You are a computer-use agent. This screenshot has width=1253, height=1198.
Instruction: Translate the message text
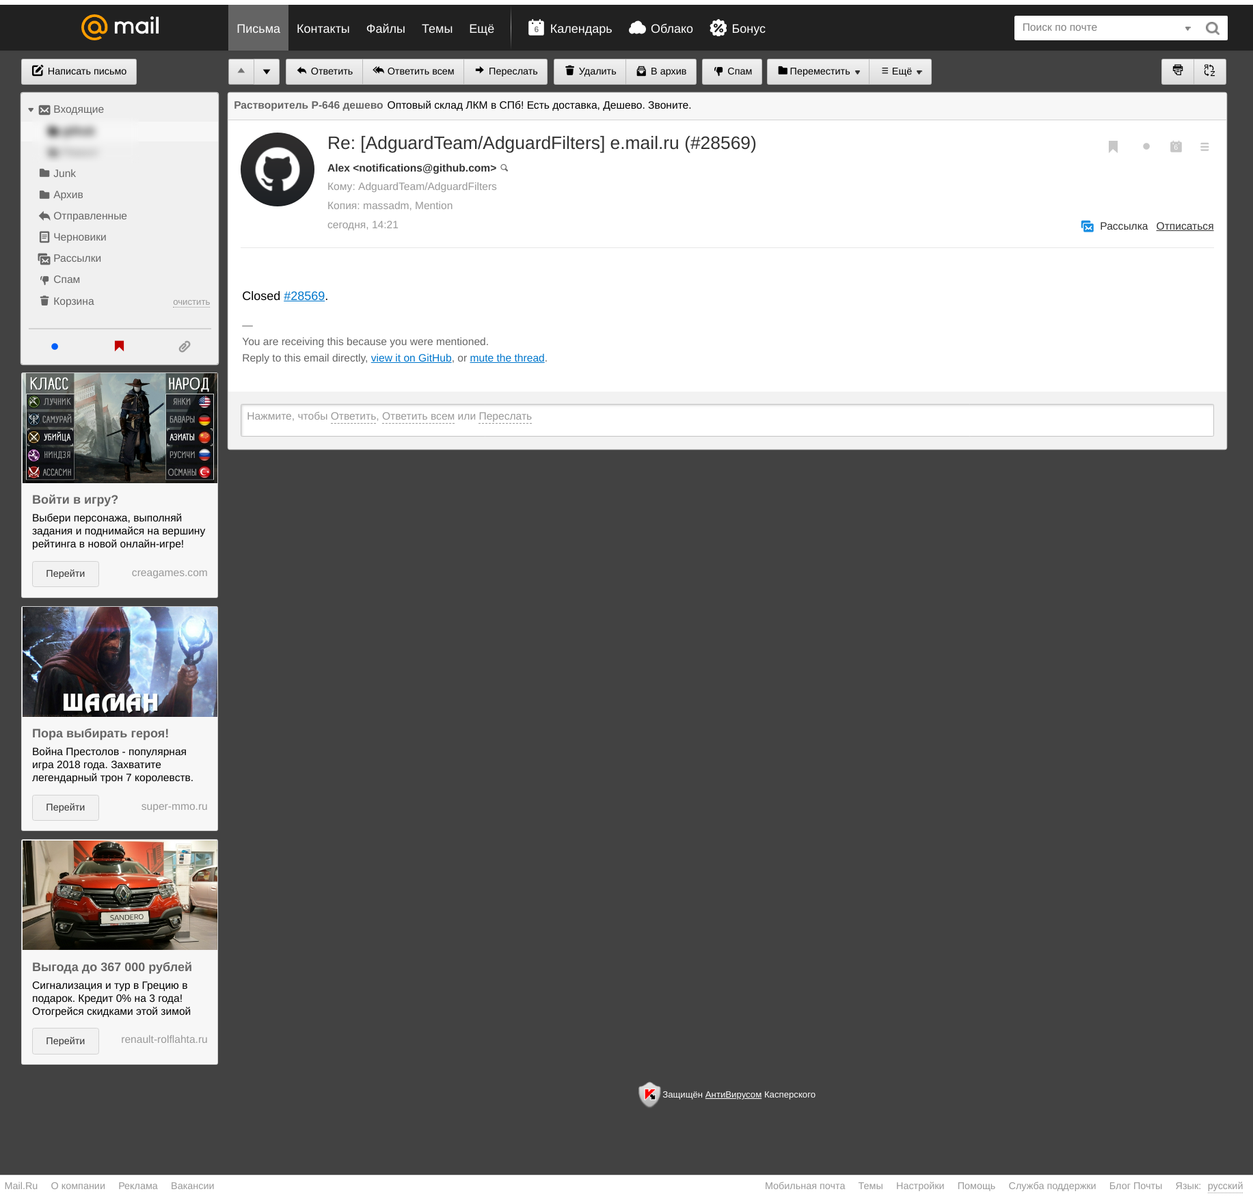coord(1209,71)
